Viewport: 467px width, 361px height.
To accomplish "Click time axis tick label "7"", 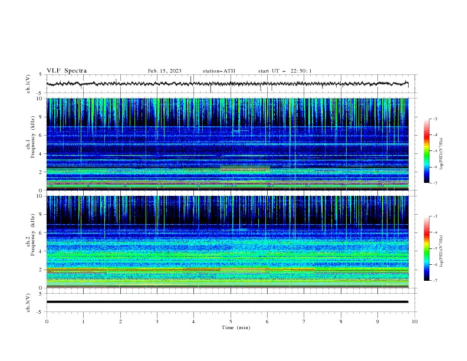I will pyautogui.click(x=304, y=321).
